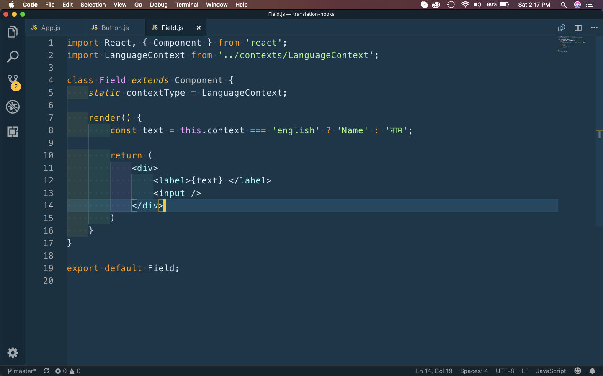Click the Wi-Fi icon in menu bar
Screen dimensions: 603x376
click(x=465, y=5)
